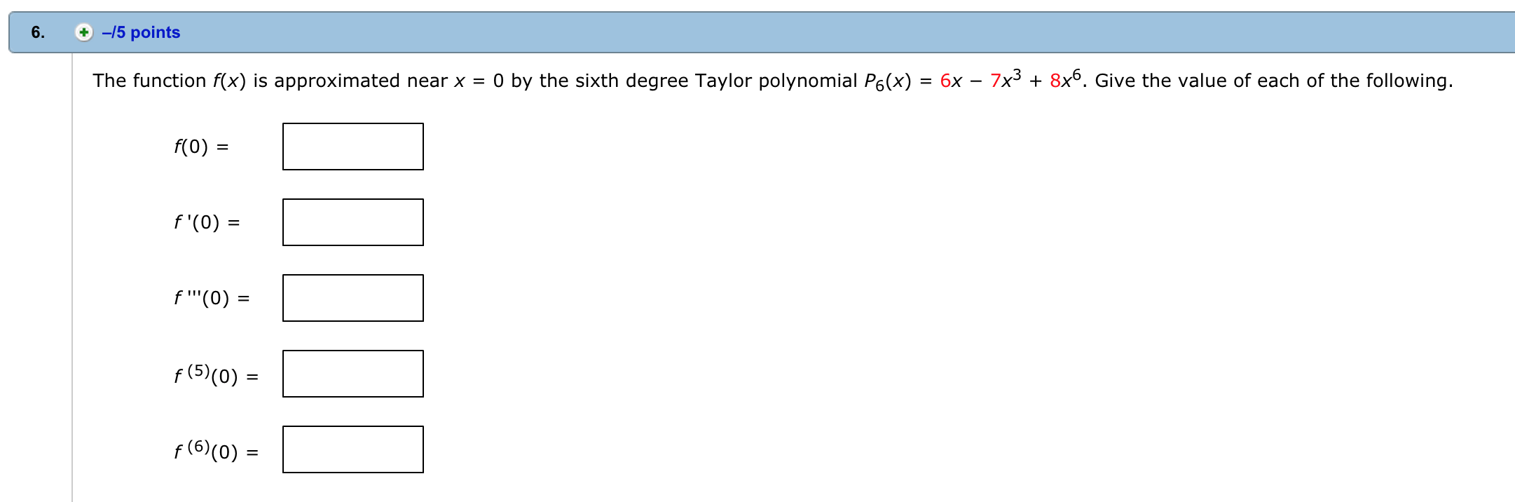The height and width of the screenshot is (502, 1515).
Task: Select the f'''(0) input field
Action: [352, 297]
